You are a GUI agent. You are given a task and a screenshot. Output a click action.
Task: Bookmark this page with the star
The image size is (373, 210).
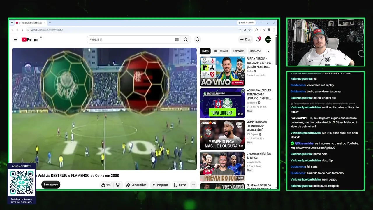(249, 30)
